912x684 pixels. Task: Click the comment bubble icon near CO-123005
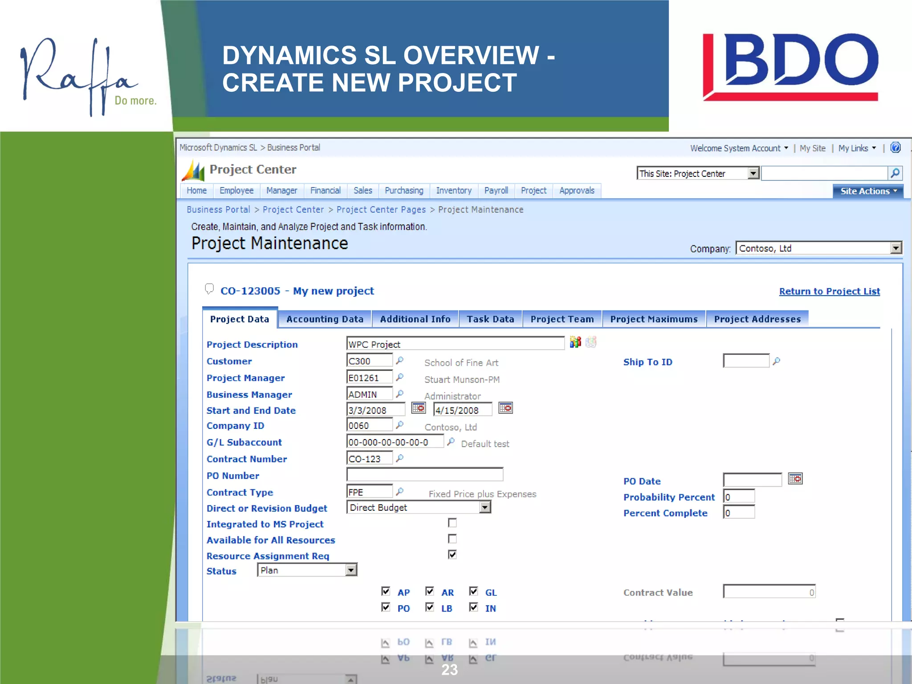tap(209, 289)
